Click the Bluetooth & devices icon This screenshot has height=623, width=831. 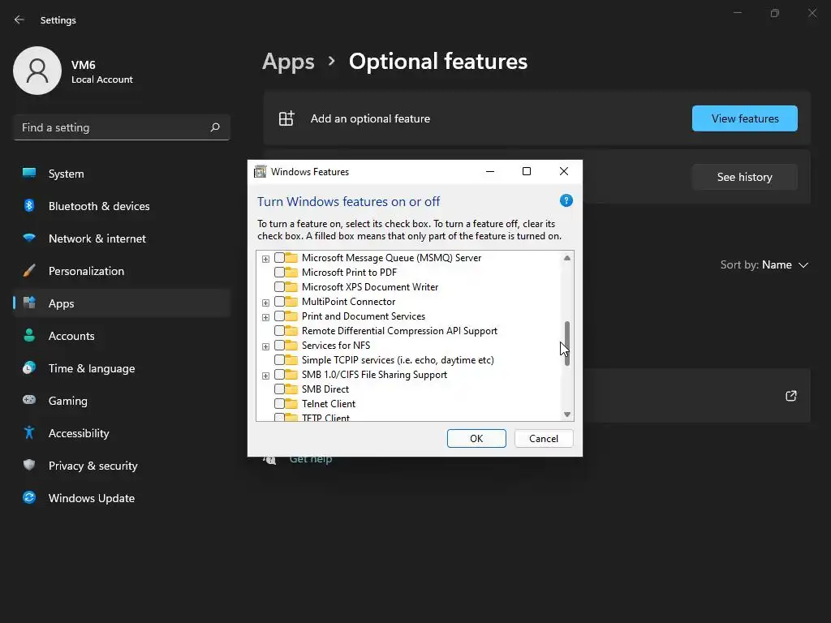tap(29, 206)
